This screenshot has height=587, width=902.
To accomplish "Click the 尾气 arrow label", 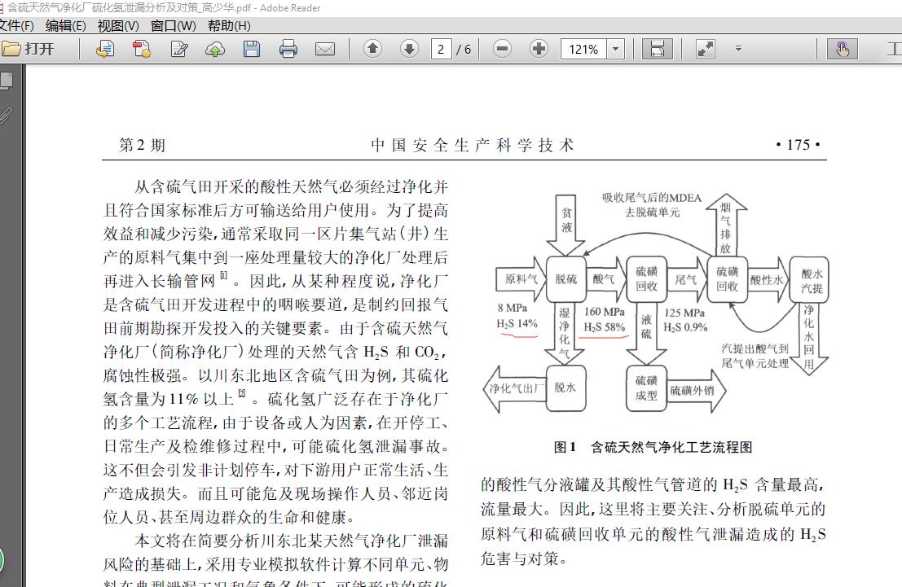I will [x=686, y=280].
